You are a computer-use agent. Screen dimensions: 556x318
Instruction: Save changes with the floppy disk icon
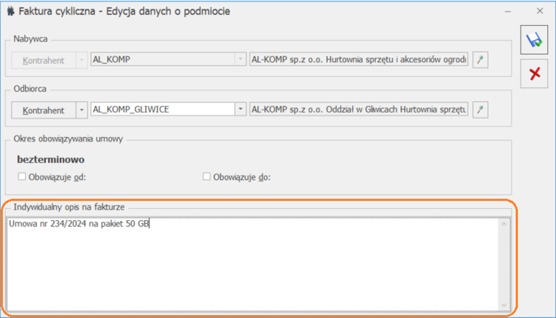pyautogui.click(x=534, y=41)
